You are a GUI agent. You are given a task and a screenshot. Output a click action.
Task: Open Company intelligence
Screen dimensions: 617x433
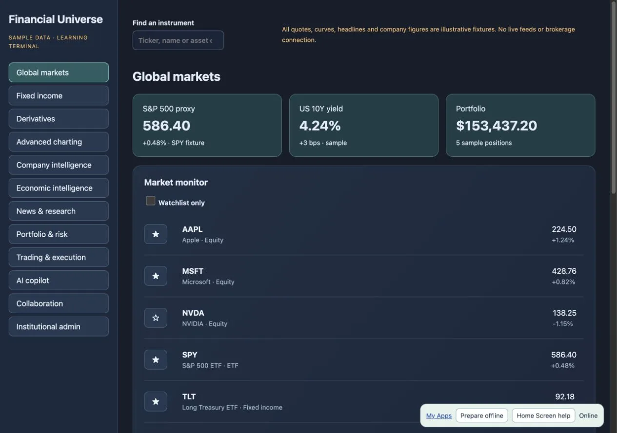(59, 165)
